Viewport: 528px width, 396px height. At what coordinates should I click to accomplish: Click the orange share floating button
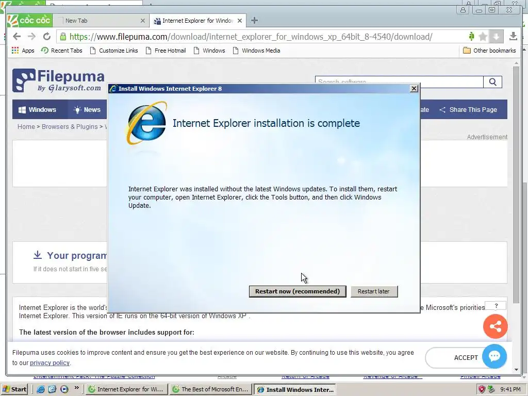tap(495, 326)
